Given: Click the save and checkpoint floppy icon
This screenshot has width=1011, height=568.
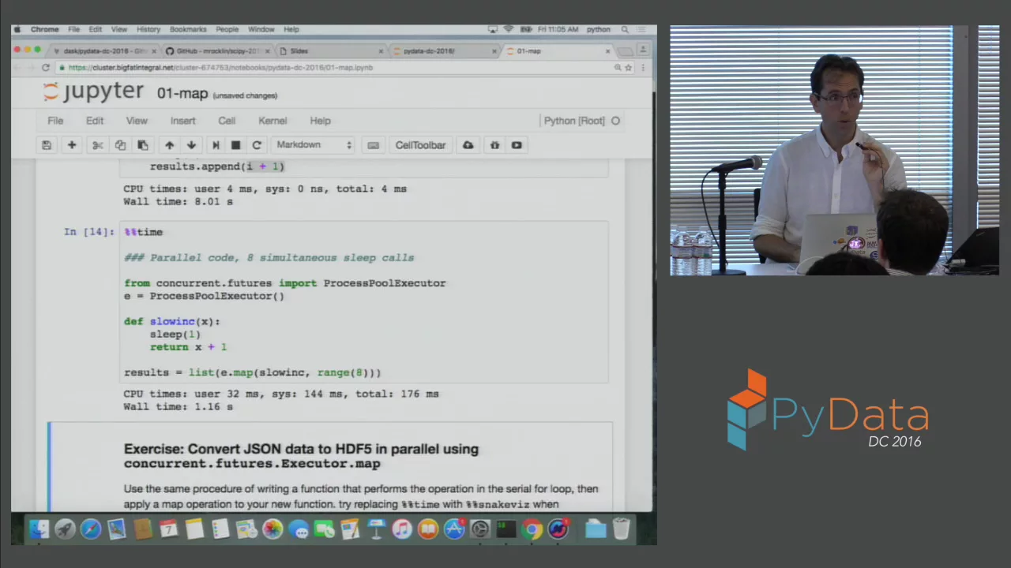Looking at the screenshot, I should click(x=47, y=145).
